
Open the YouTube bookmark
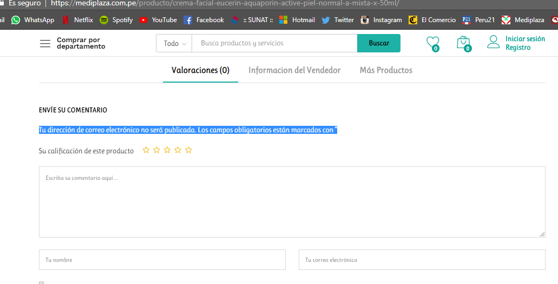pos(159,20)
